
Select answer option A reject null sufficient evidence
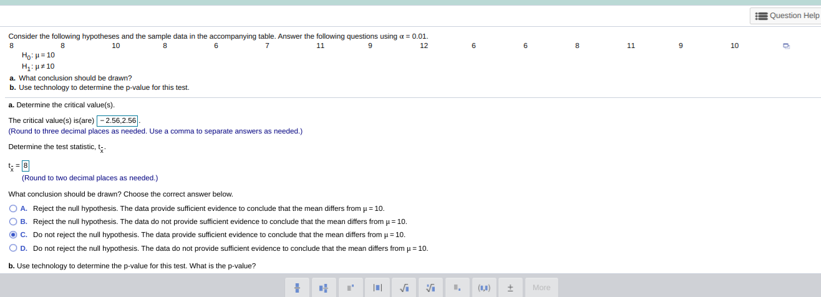tap(13, 208)
